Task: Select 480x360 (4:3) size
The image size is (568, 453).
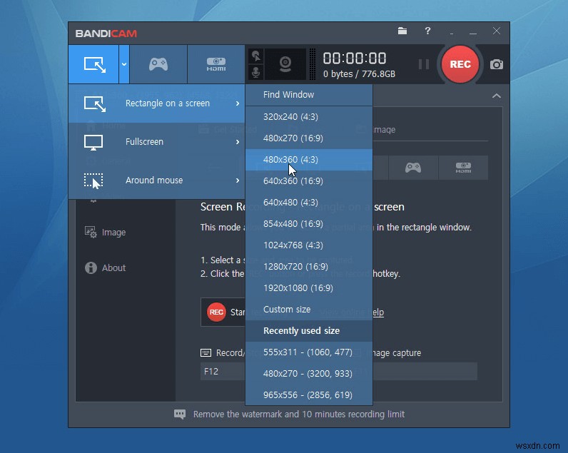Action: (x=309, y=160)
